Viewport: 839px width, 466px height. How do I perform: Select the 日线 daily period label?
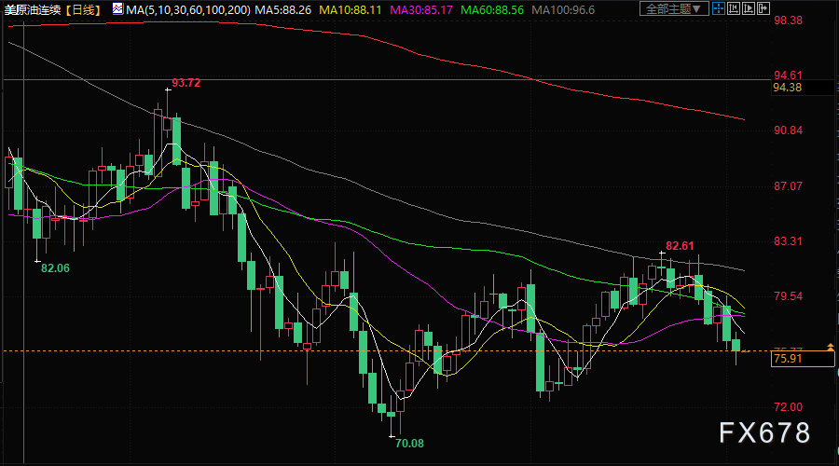tap(83, 9)
